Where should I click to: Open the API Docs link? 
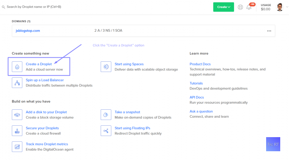pos(197,98)
